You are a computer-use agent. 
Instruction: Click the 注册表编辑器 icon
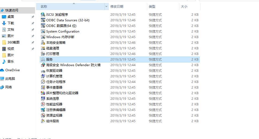pyautogui.click(x=43, y=110)
